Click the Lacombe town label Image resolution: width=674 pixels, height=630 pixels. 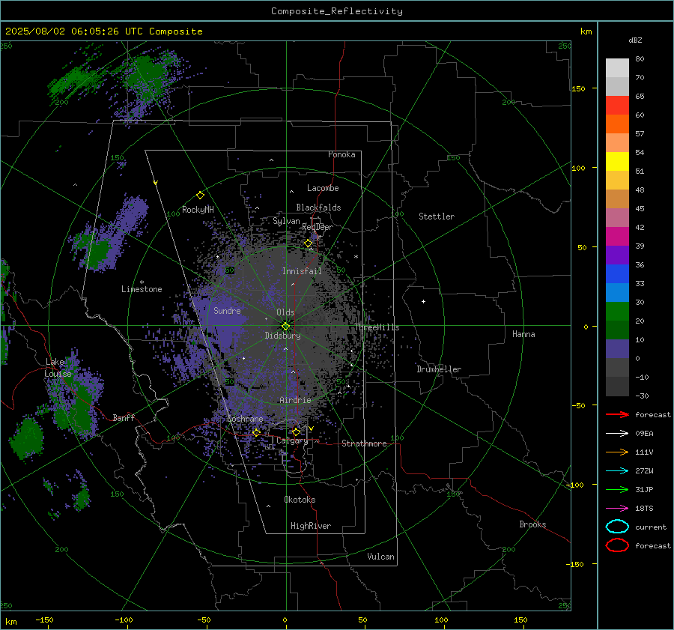pyautogui.click(x=323, y=188)
